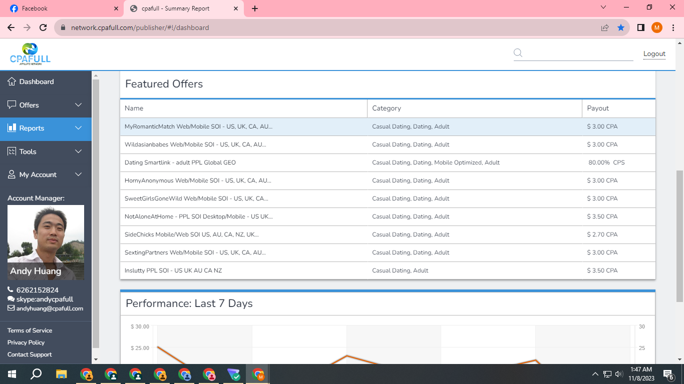
Task: Click the phone icon by 6262152824
Action: [x=11, y=290]
